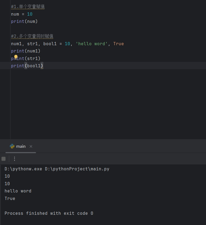Click the line 'num = 10'

pos(22,14)
